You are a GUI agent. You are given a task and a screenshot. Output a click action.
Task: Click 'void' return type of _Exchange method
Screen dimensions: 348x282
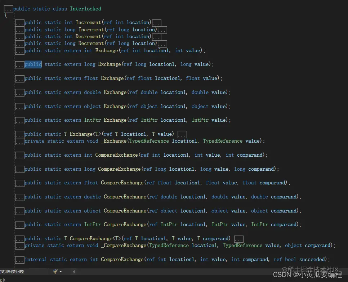coord(93,141)
